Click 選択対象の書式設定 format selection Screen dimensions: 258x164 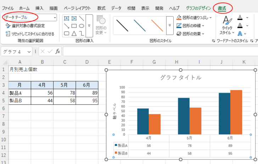(25, 26)
